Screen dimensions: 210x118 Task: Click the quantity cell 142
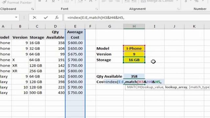click(55, 66)
